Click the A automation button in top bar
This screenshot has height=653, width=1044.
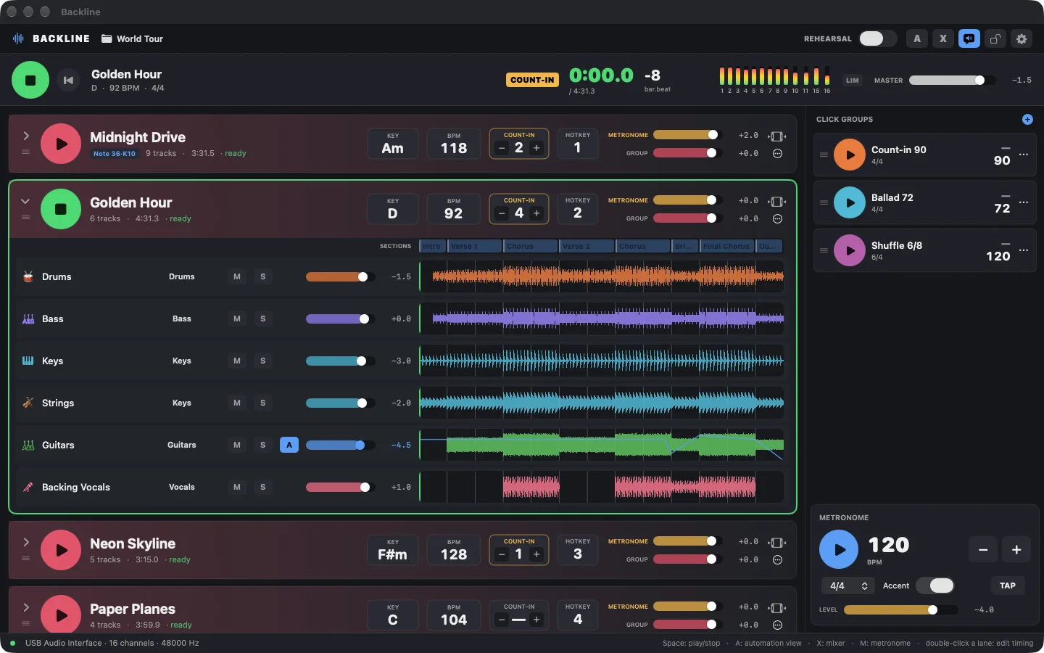(x=917, y=39)
